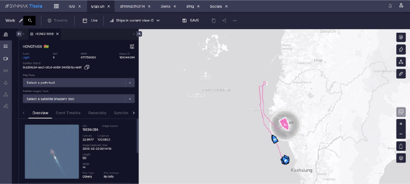Collapse the ship details side panel
This screenshot has width=410, height=184.
pyautogui.click(x=139, y=34)
